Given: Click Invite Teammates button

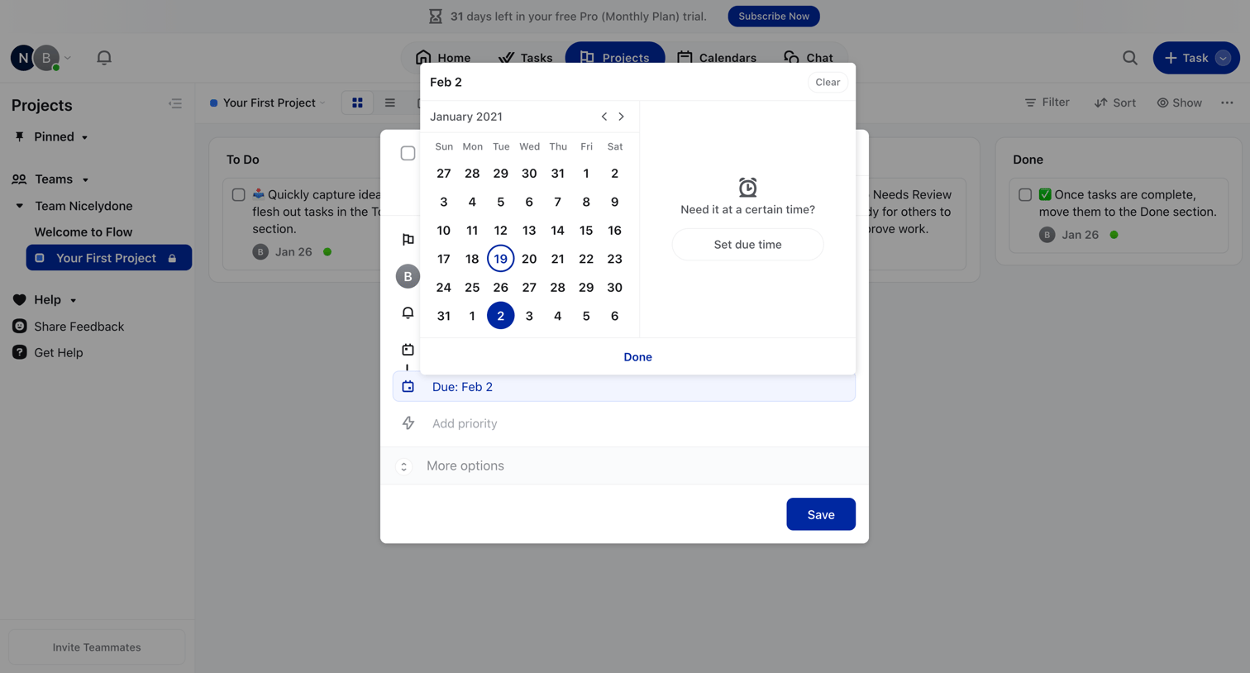Looking at the screenshot, I should [x=97, y=647].
